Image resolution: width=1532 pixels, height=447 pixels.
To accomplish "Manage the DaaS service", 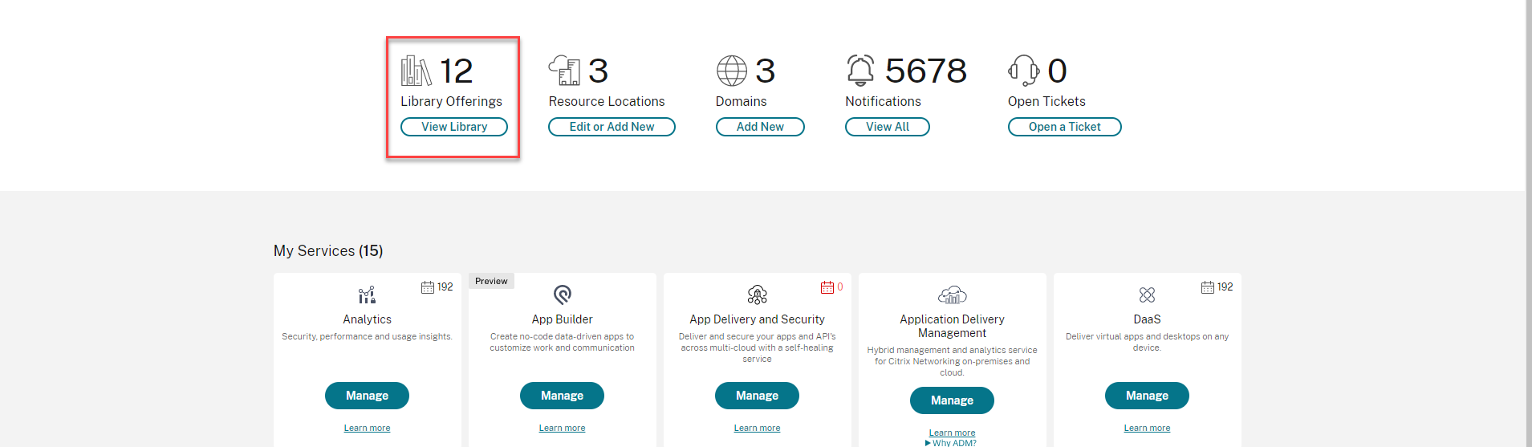I will point(1147,396).
